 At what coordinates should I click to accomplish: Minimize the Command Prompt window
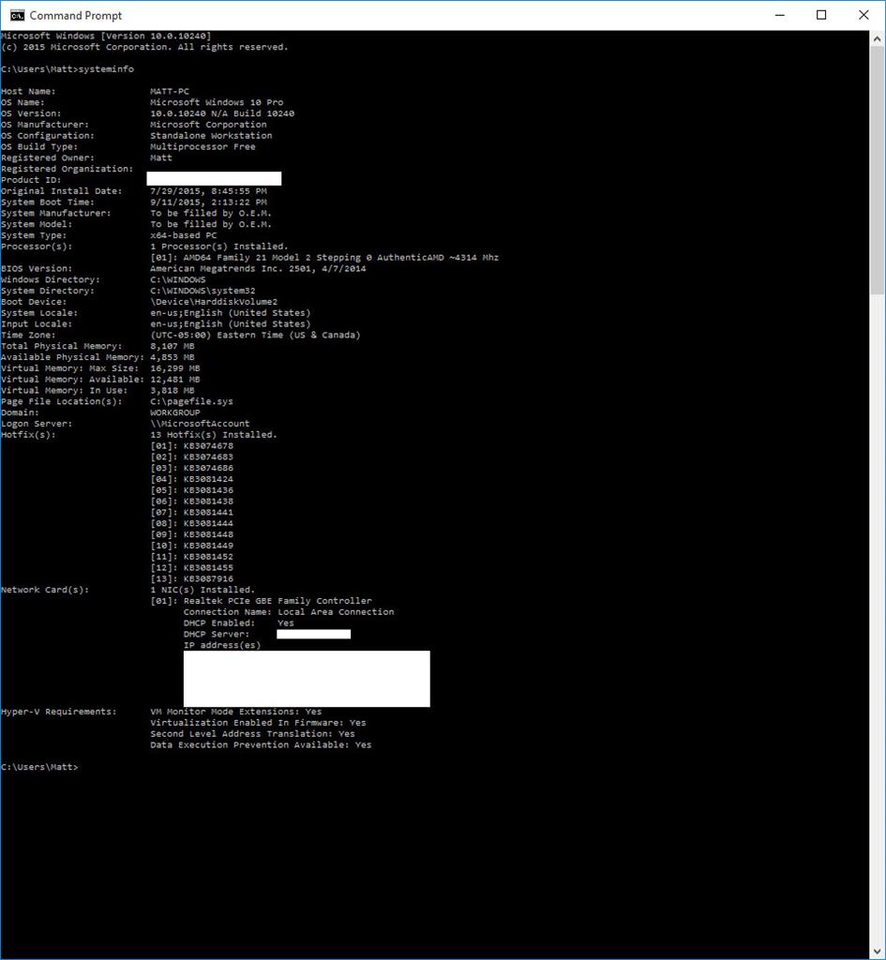point(779,15)
